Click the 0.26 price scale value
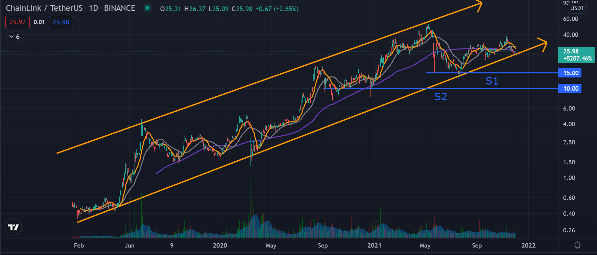The image size is (597, 255). pyautogui.click(x=569, y=230)
